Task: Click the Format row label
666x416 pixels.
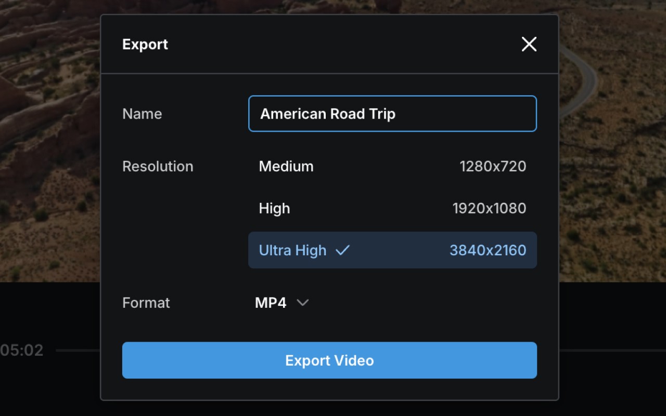Action: click(x=146, y=302)
